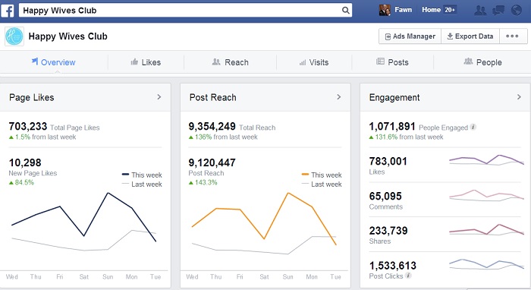The width and height of the screenshot is (531, 290).
Task: Click the orange This week legend swatch
Action: (305, 175)
